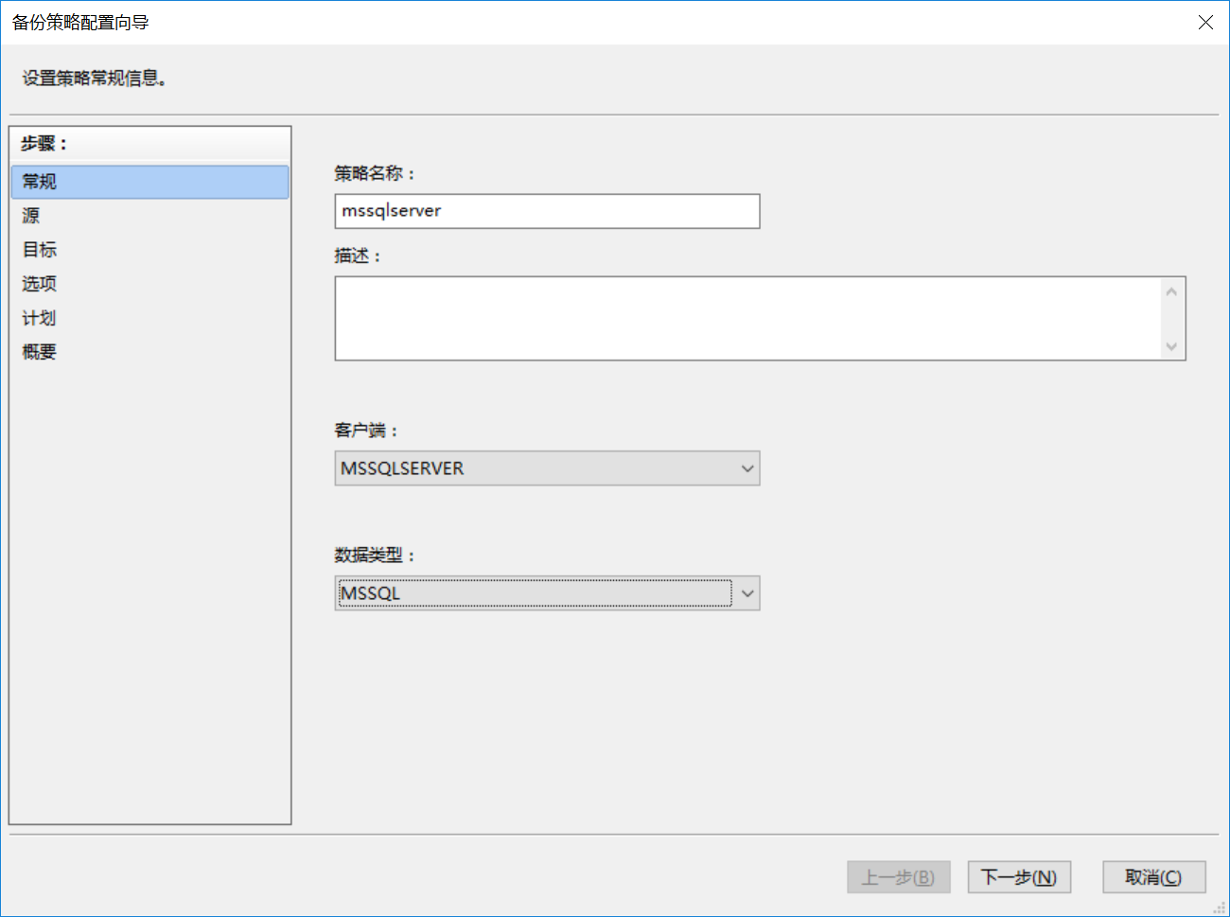This screenshot has width=1230, height=917.
Task: Click the 策略名称 field containing mssqlserver
Action: pyautogui.click(x=547, y=211)
